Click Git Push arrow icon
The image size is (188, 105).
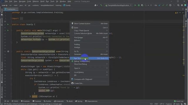(x=167, y=5)
